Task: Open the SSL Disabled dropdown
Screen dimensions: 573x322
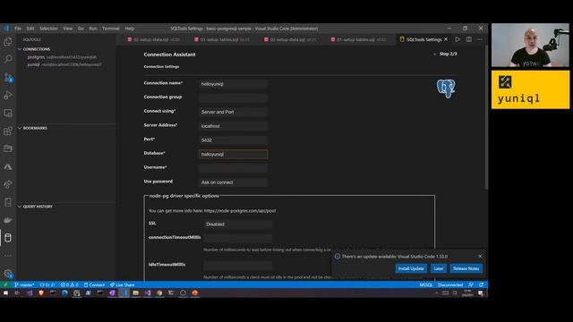Action: click(238, 225)
